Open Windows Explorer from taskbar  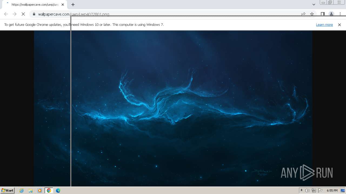(x=31, y=190)
